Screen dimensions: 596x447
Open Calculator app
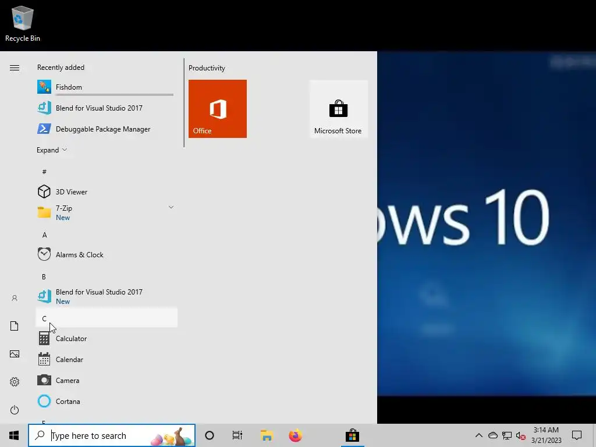[x=107, y=338]
